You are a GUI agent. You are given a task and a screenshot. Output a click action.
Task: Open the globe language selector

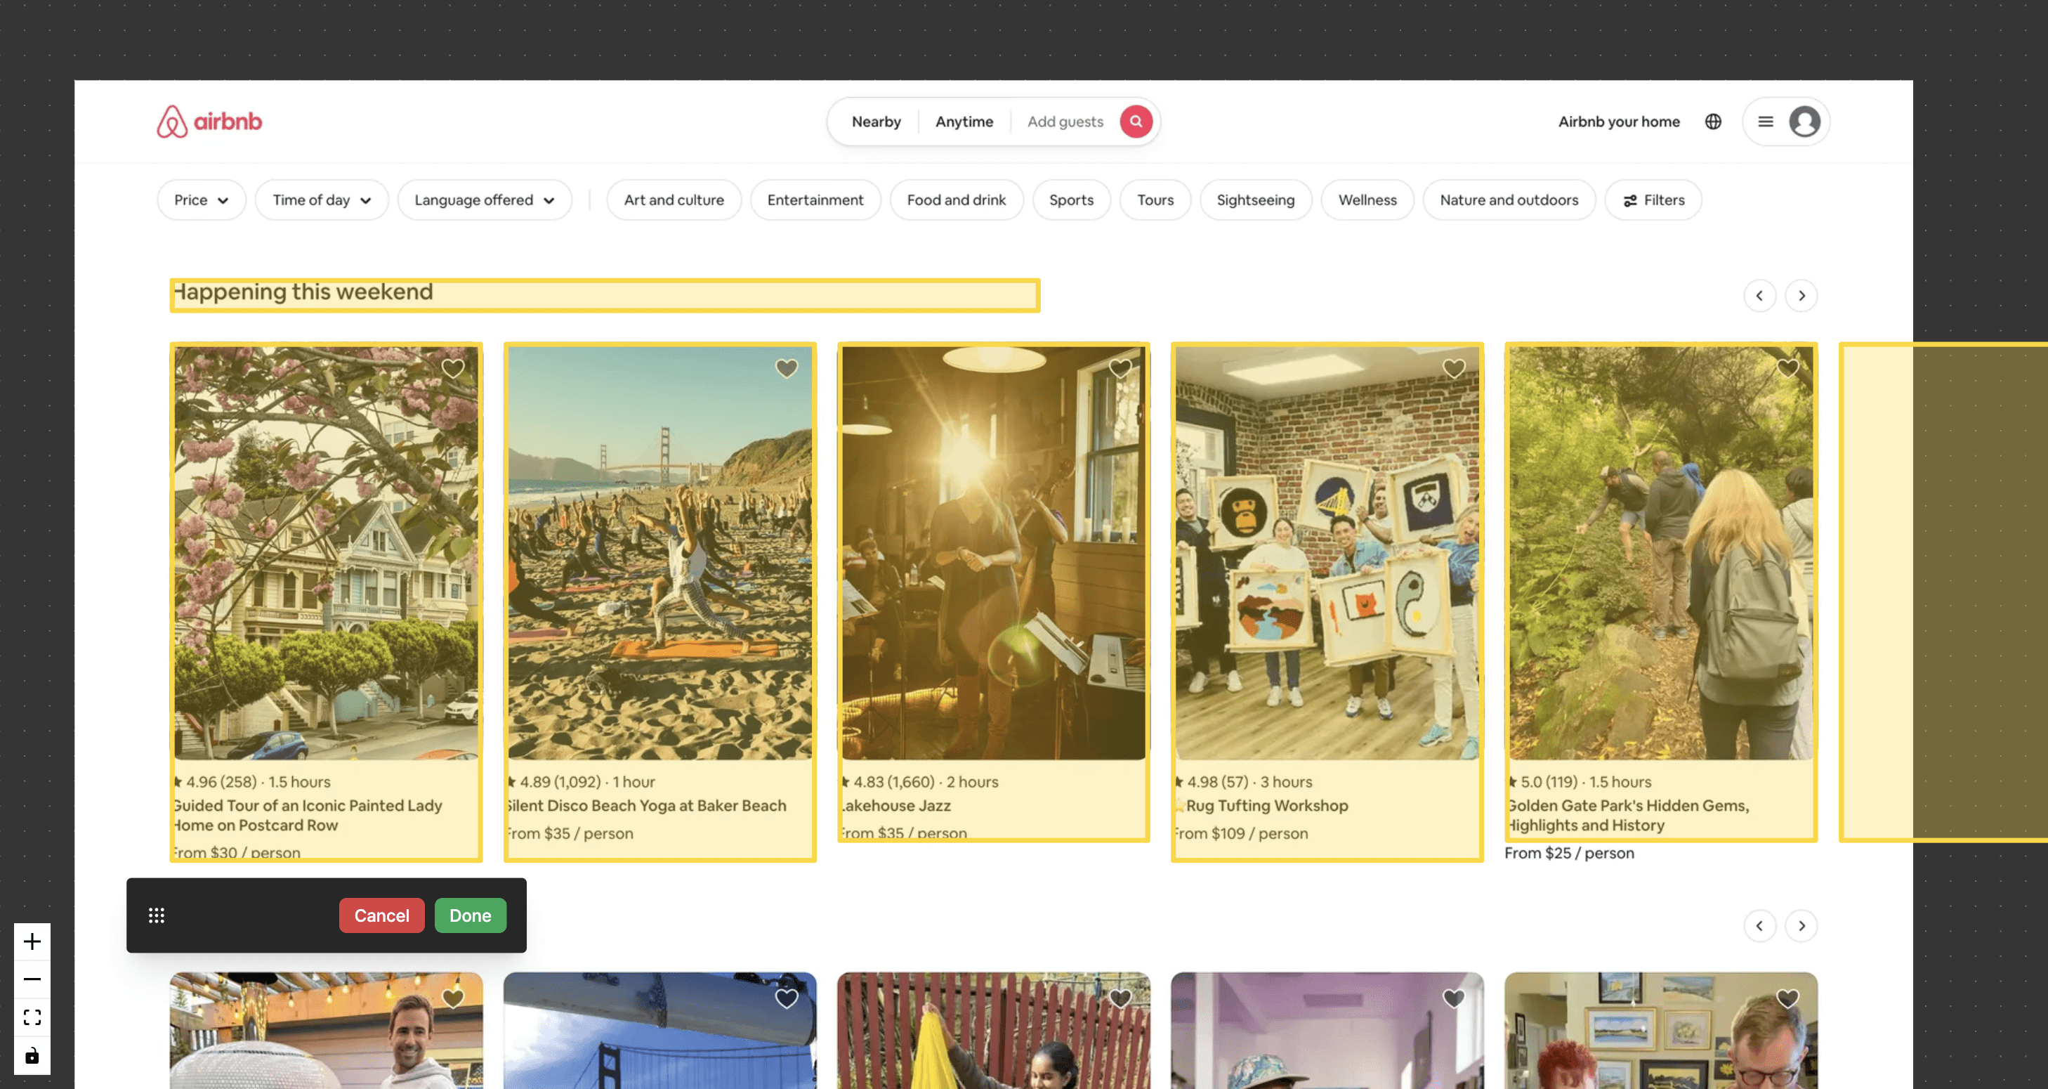point(1713,122)
